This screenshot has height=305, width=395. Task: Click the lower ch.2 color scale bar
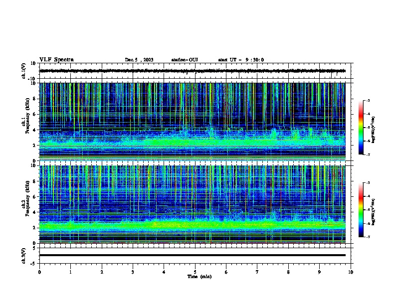tap(361, 210)
